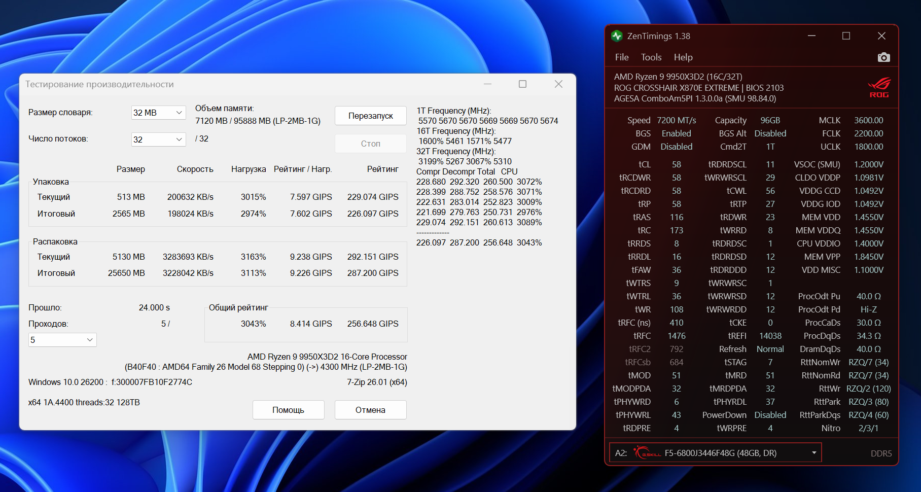The height and width of the screenshot is (492, 921).
Task: Open the thread count dropdown
Action: (x=159, y=139)
